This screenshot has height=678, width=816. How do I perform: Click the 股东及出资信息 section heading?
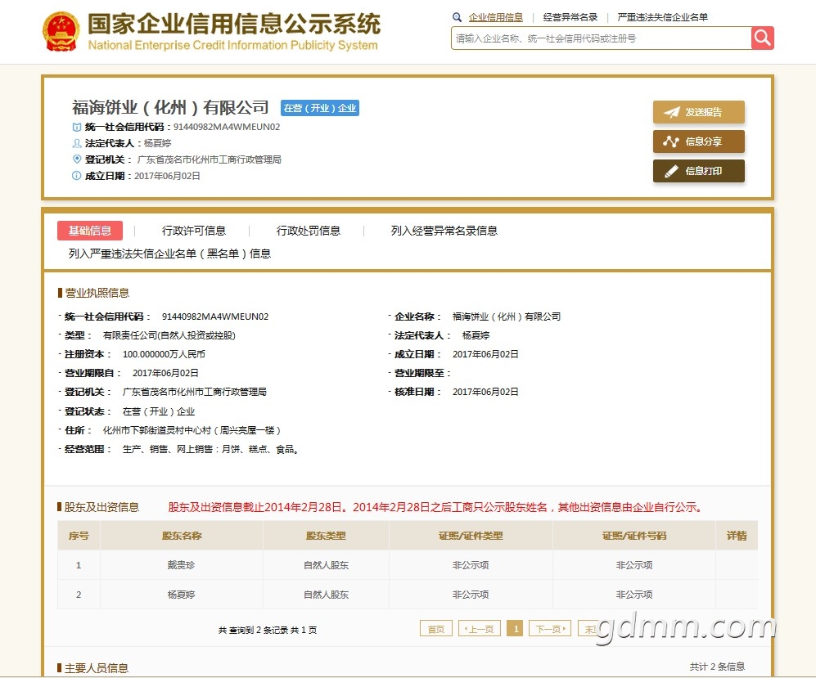pos(101,507)
